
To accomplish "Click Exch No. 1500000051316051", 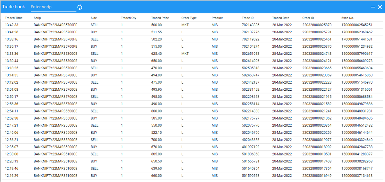I will coord(357,89).
